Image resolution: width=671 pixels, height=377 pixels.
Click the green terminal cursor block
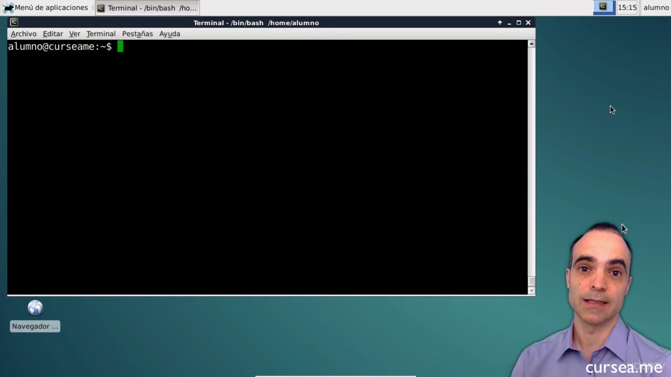coord(120,47)
